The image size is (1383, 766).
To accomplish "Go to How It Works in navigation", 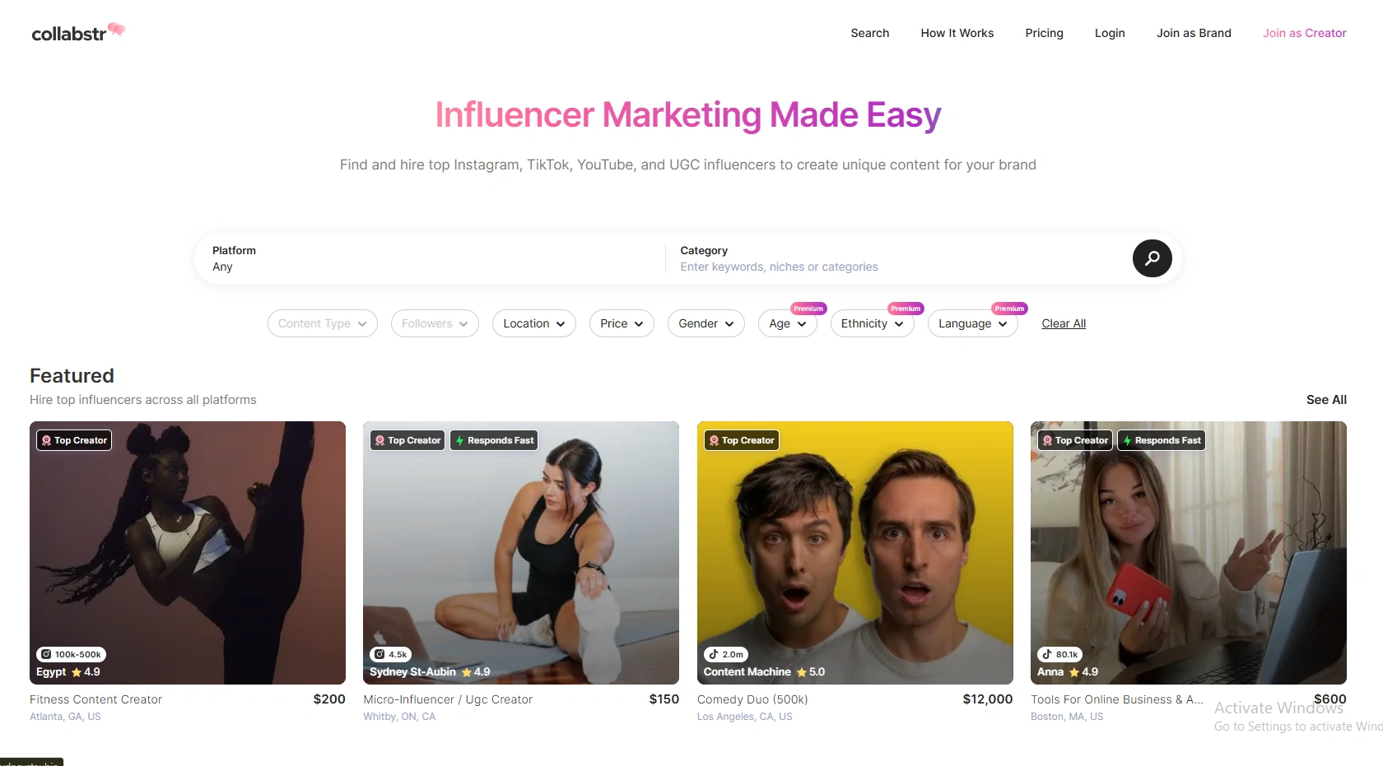I will click(x=957, y=33).
